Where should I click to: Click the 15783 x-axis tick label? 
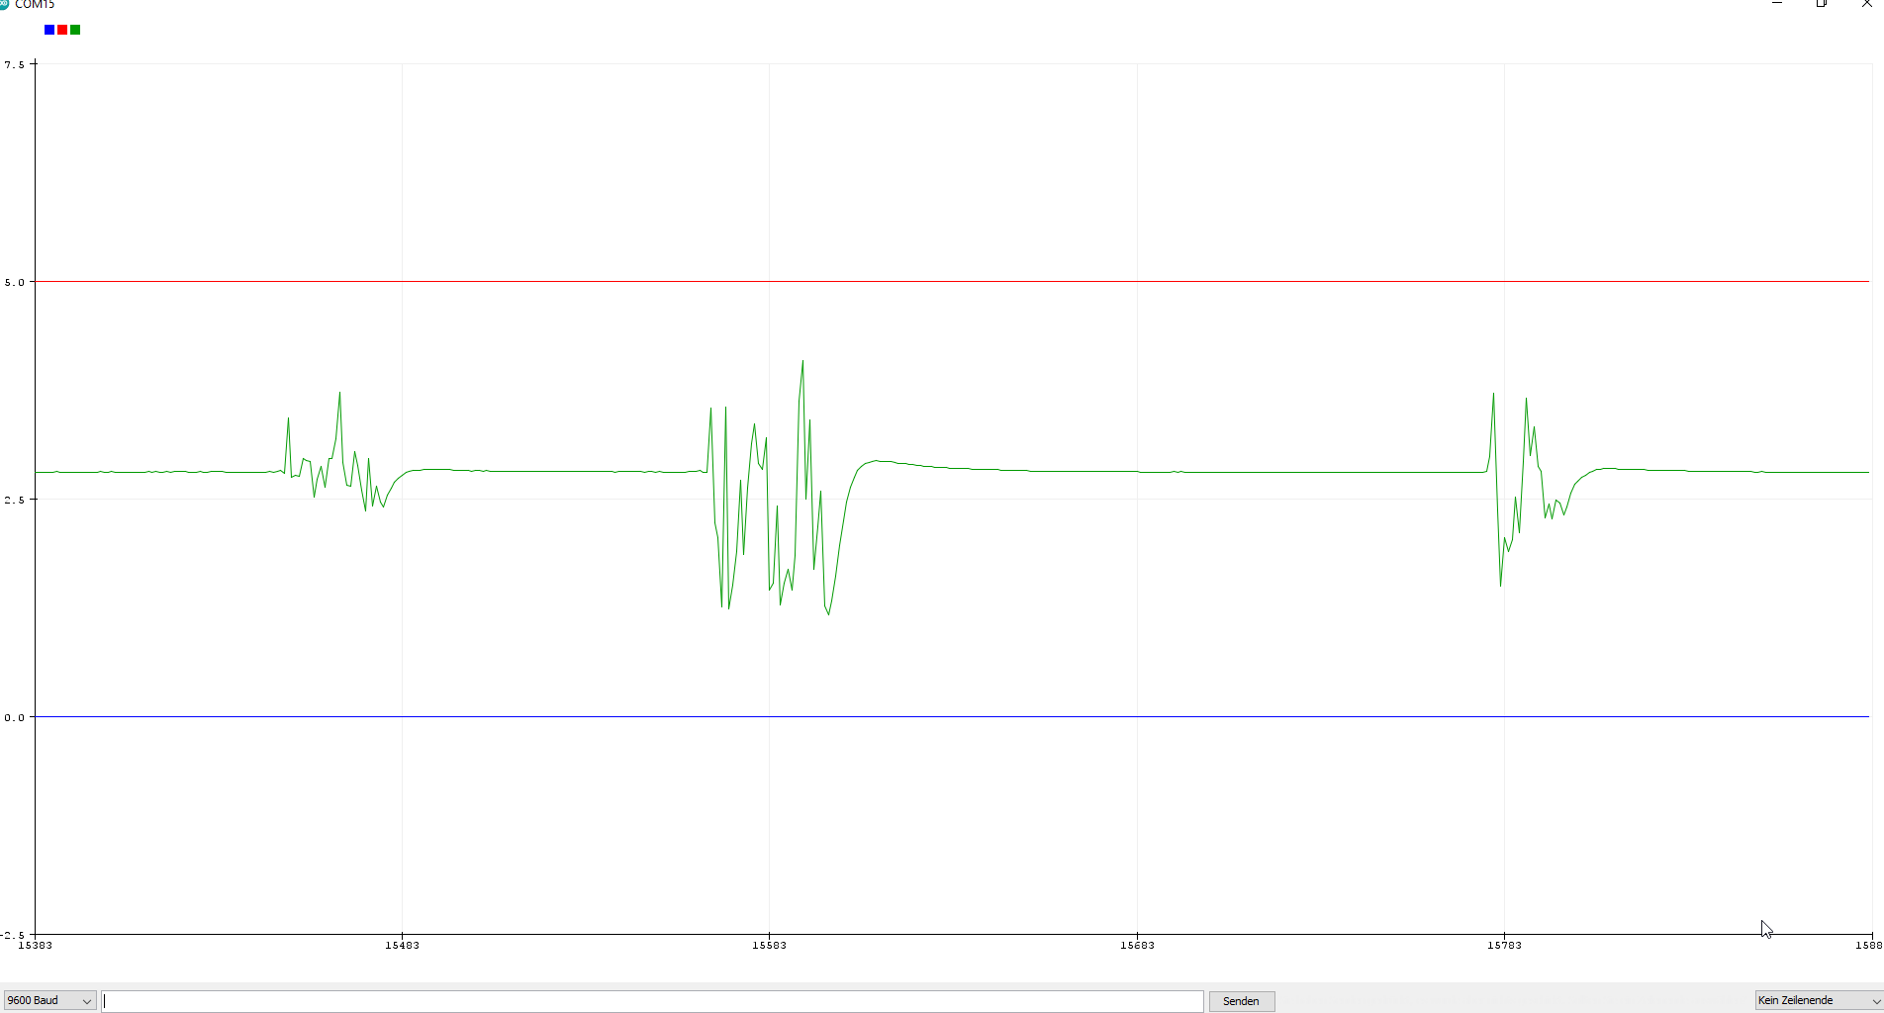pyautogui.click(x=1504, y=945)
